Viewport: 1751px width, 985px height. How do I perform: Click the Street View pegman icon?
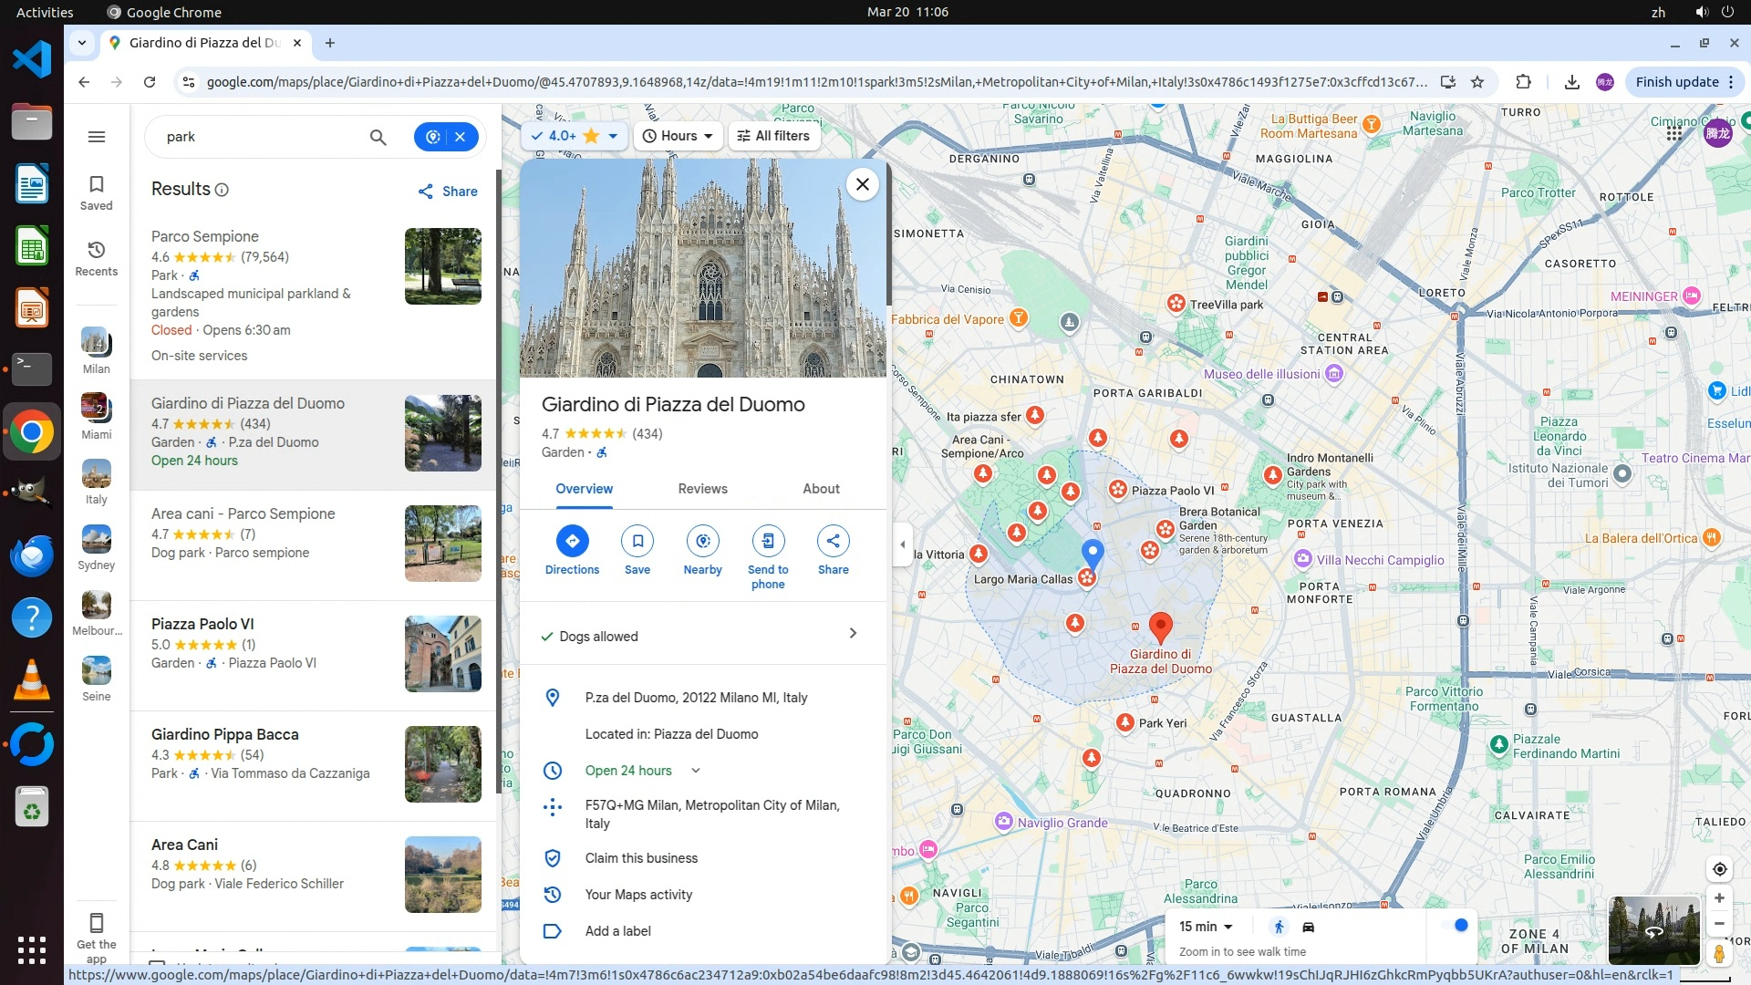point(1718,953)
